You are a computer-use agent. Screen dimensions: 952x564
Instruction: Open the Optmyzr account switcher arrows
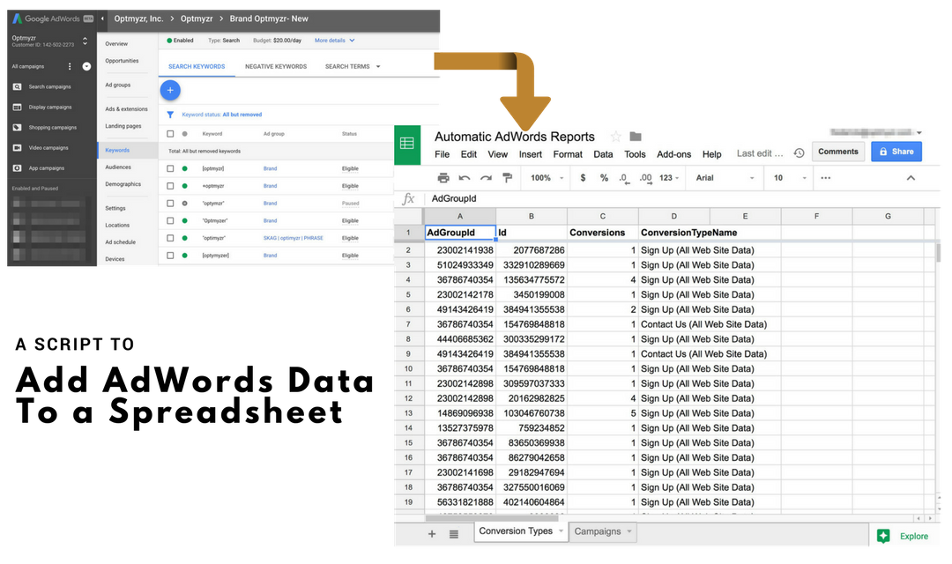pos(85,41)
